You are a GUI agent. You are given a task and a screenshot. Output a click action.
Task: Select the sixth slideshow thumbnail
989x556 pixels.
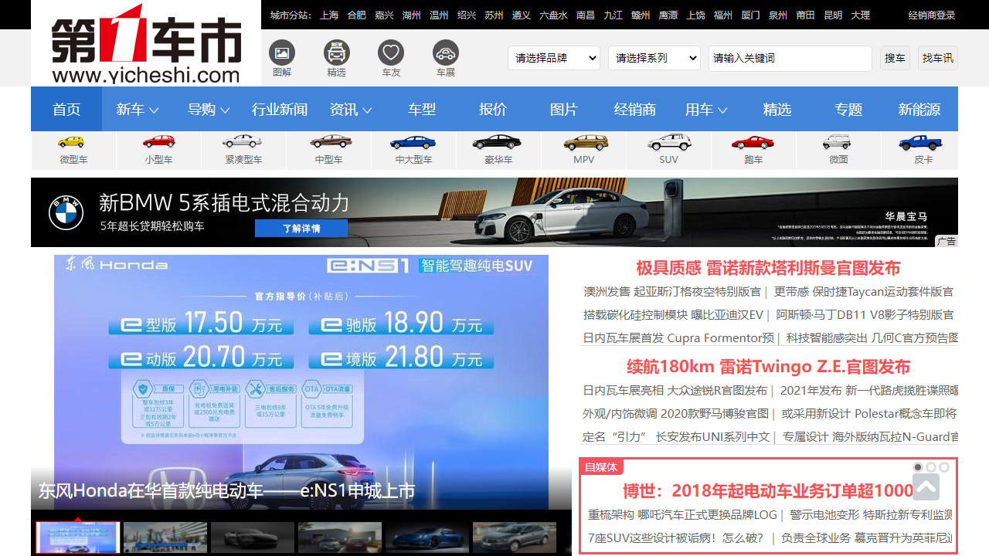515,537
